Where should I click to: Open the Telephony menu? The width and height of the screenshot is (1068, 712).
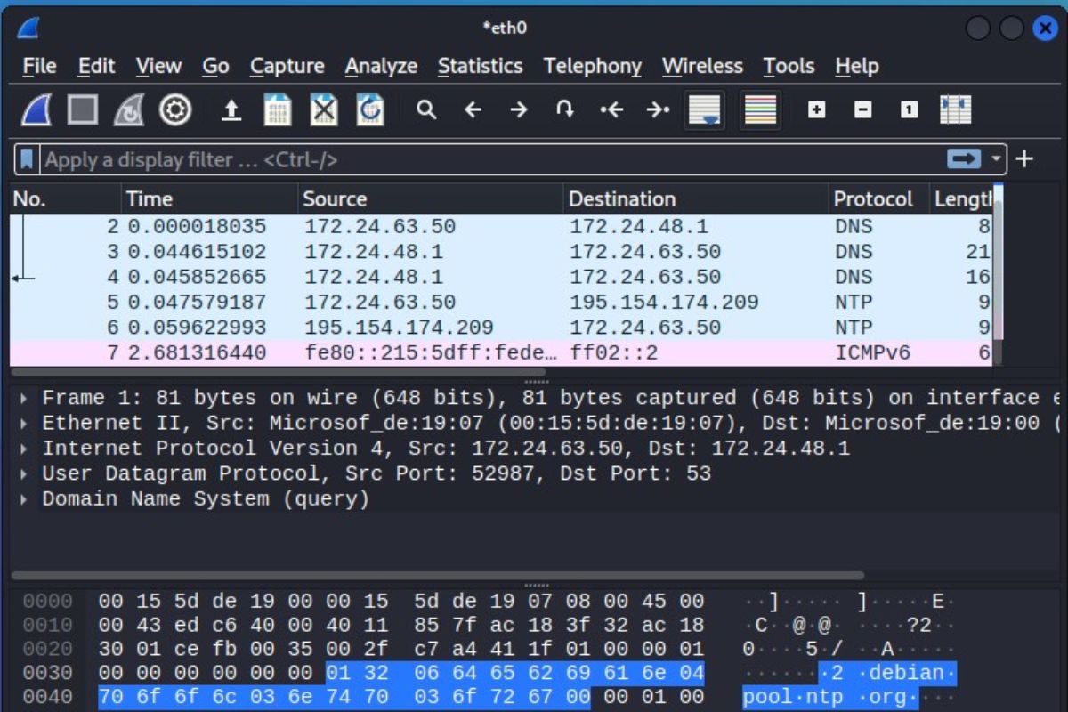(593, 66)
